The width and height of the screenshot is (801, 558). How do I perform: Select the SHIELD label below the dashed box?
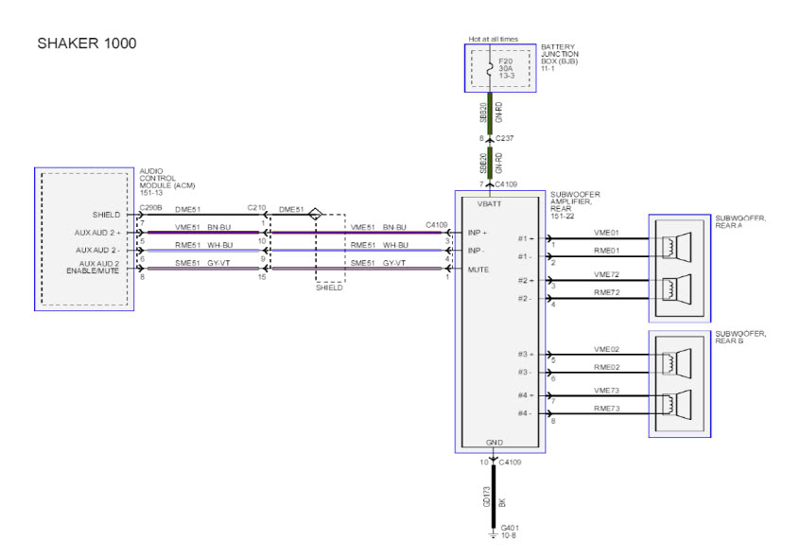point(329,288)
